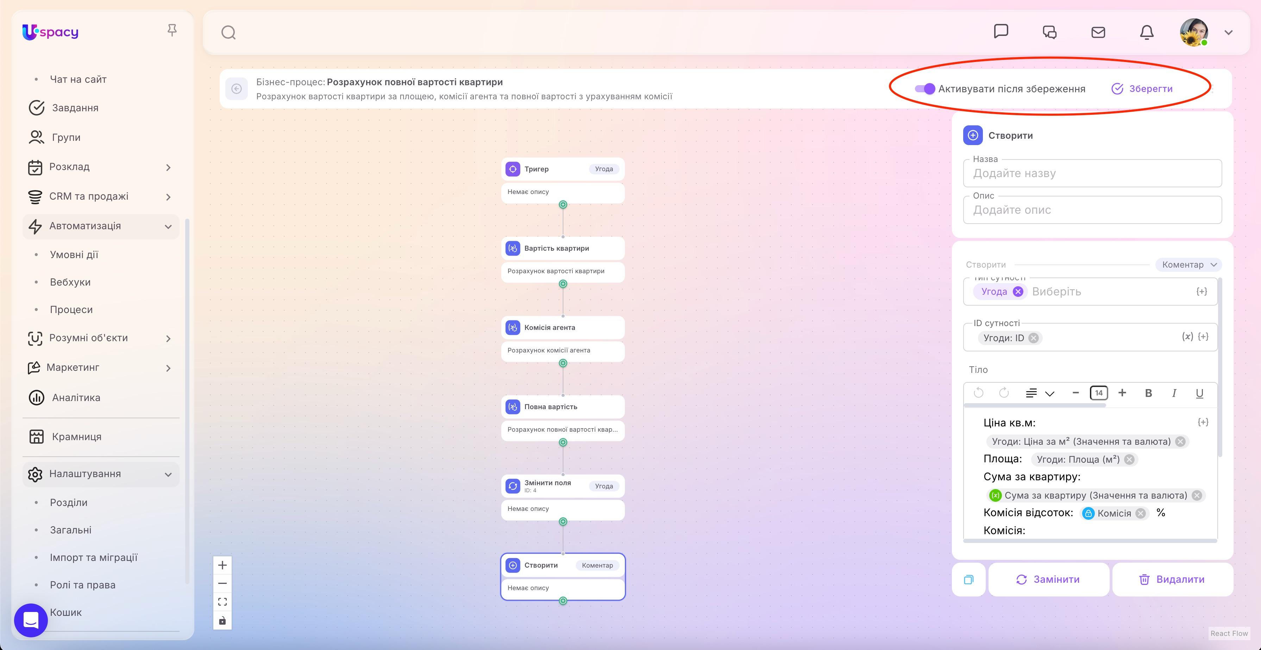Image resolution: width=1261 pixels, height=650 pixels.
Task: Expand Маркетинг chevron
Action: 168,368
